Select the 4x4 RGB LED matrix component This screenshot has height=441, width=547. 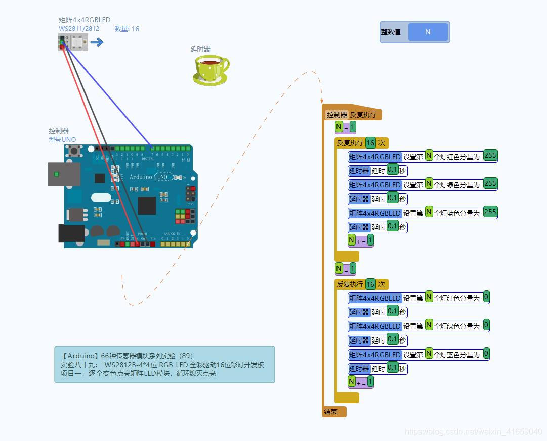pyautogui.click(x=73, y=42)
